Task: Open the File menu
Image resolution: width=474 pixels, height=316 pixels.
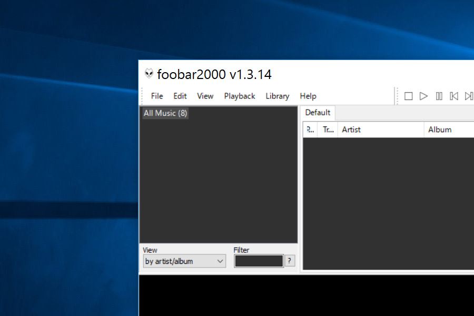Action: [157, 96]
